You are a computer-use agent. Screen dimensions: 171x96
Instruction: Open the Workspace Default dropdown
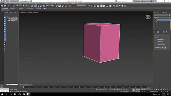click(x=25, y=1)
